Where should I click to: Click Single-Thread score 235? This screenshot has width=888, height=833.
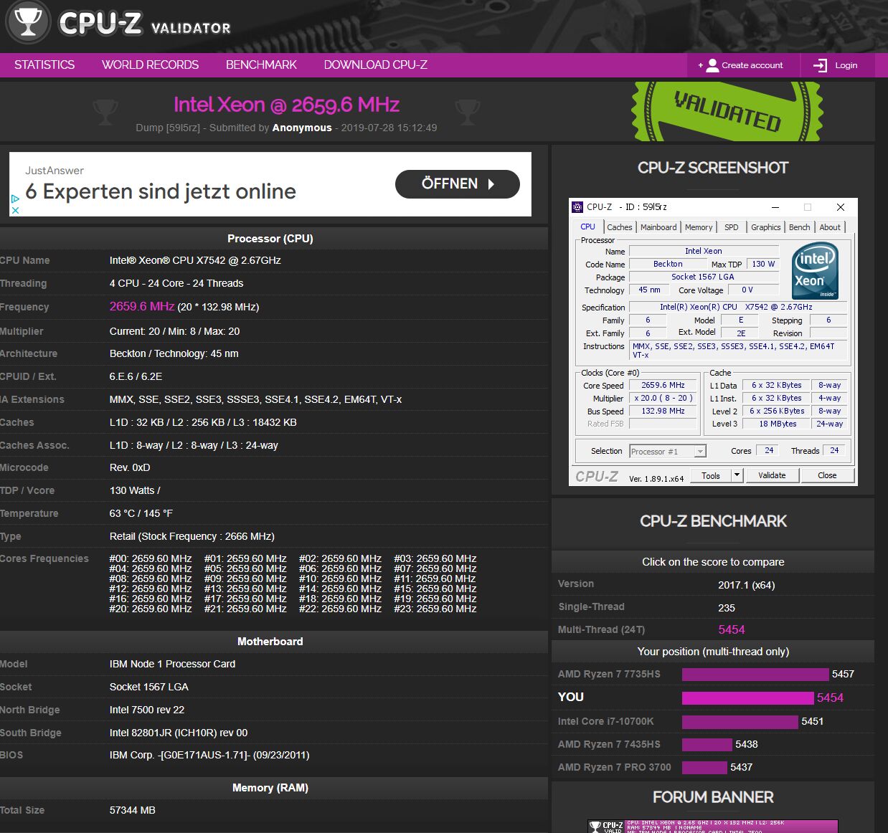point(726,607)
